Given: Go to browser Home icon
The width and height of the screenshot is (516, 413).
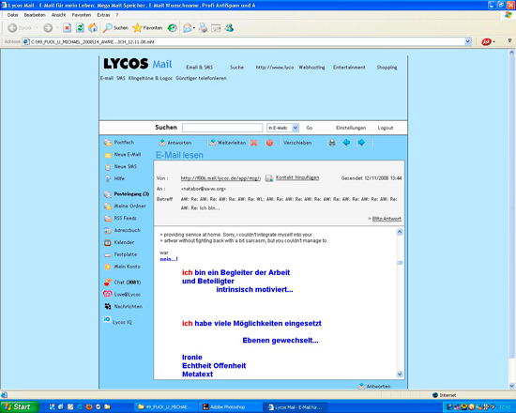Looking at the screenshot, I should [x=93, y=28].
